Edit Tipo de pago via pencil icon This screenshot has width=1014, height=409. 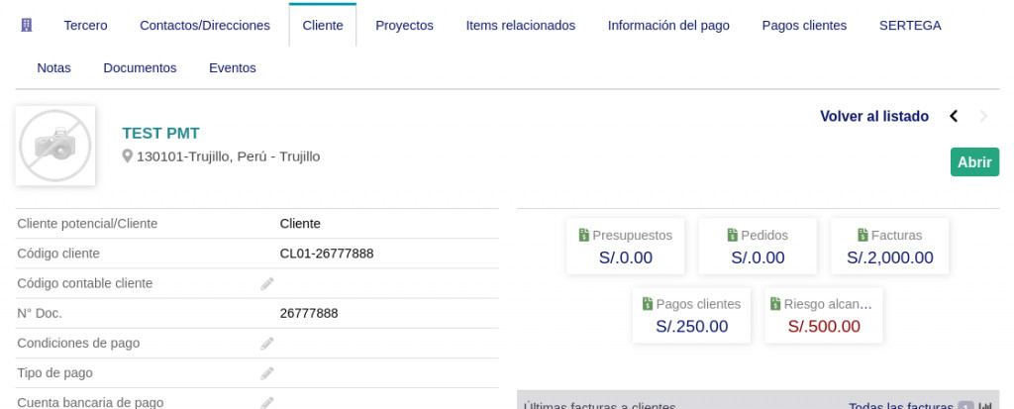[267, 373]
